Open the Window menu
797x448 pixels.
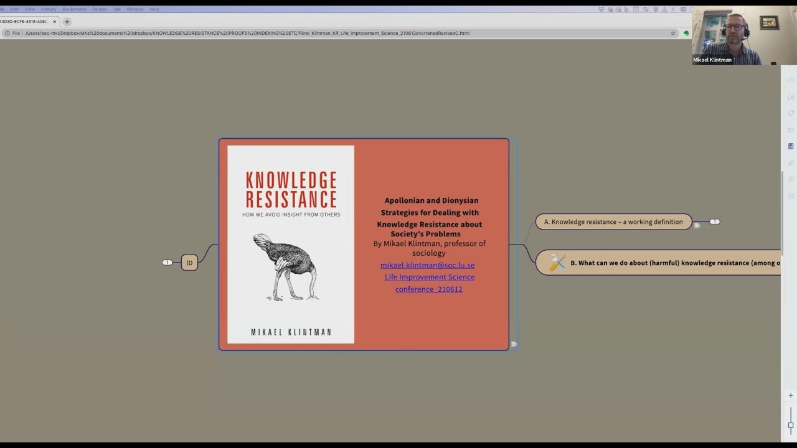135,9
